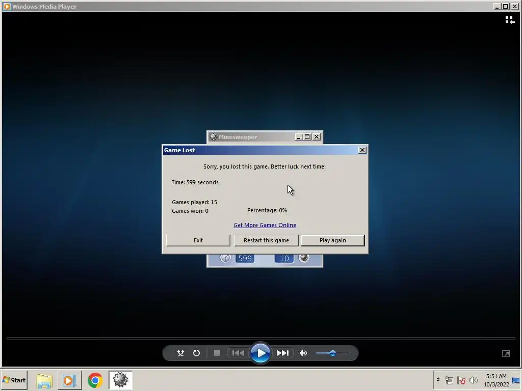Click the large Play button
Viewport: 522px width, 391px height.
tap(260, 353)
